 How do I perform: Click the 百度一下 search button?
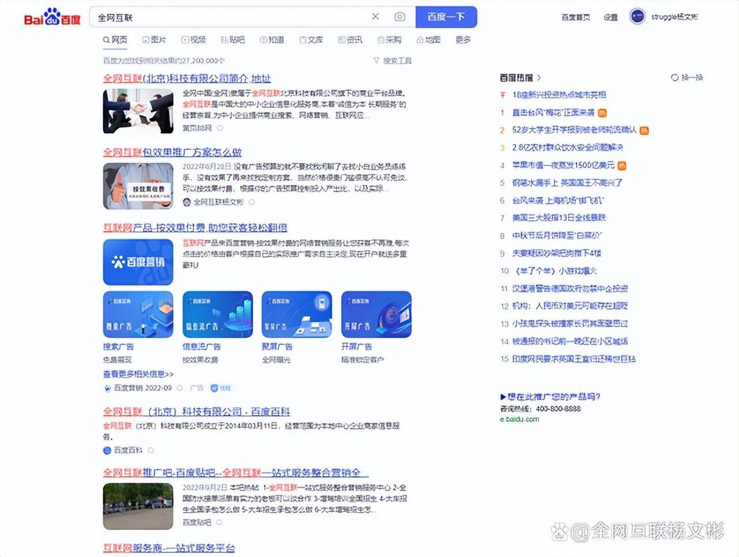click(x=446, y=17)
